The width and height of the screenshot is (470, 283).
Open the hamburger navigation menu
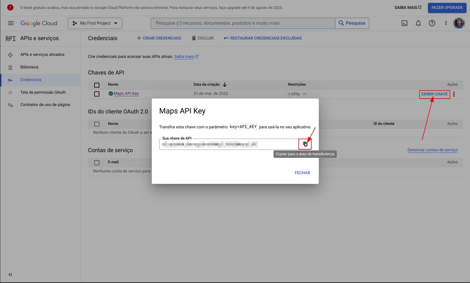pyautogui.click(x=11, y=23)
